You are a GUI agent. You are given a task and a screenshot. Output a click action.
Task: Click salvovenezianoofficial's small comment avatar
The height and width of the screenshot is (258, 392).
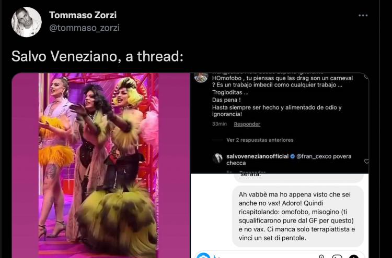click(x=217, y=158)
